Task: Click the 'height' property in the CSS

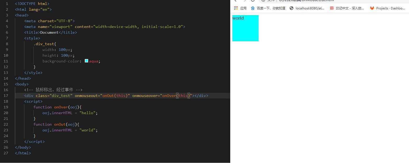Action: [49, 55]
